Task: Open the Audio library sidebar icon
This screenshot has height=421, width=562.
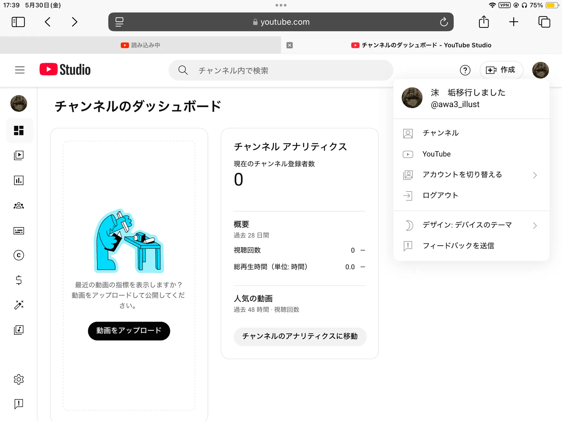Action: click(x=19, y=330)
